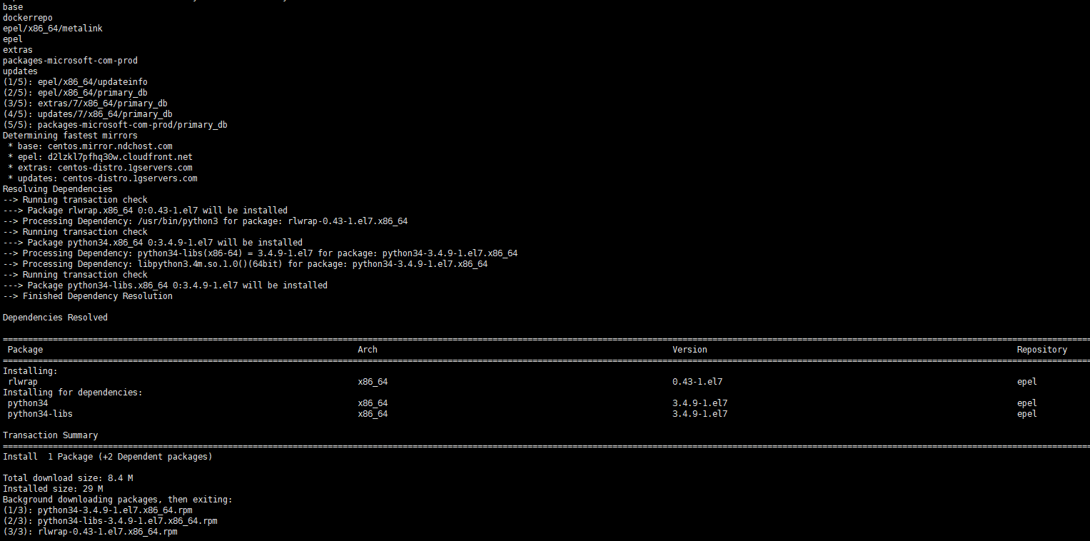
Task: Click the 'rlwrap' package name in table
Action: tap(23, 382)
